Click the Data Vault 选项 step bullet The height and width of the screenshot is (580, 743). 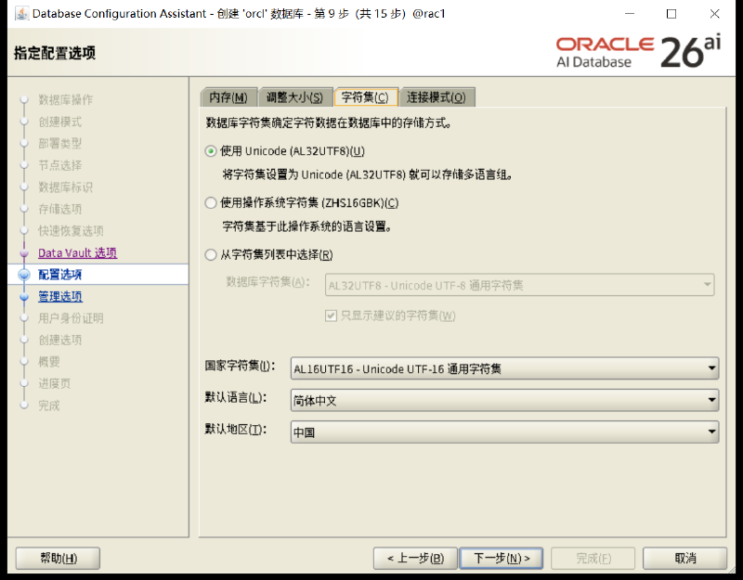tap(24, 252)
